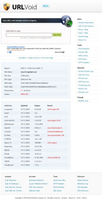The height and width of the screenshot is (202, 102).
Task: Click the JAVA_DLOAD.SP result
Action: click(x=54, y=158)
